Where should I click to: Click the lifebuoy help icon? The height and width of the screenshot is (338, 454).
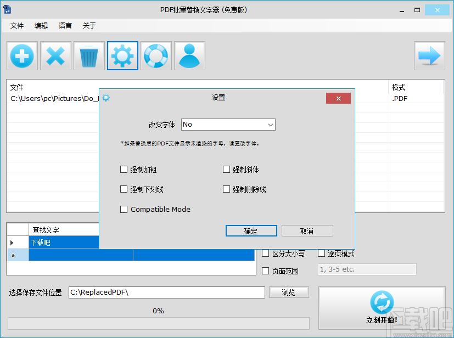click(156, 56)
